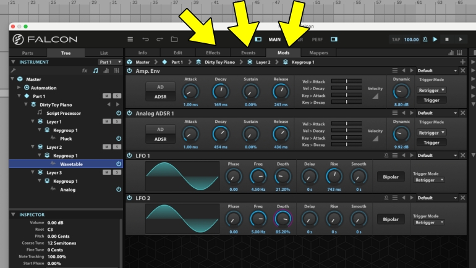
Task: Toggle the Analog ADSR 1 power button
Action: pos(129,113)
